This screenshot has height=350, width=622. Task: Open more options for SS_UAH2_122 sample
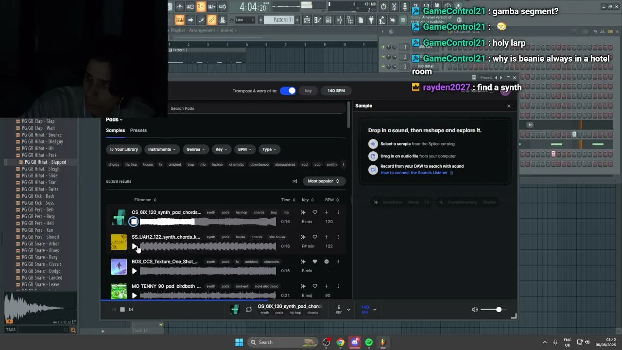pos(338,237)
